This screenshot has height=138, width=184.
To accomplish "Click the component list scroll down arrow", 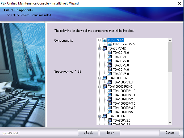I will [x=170, y=122].
